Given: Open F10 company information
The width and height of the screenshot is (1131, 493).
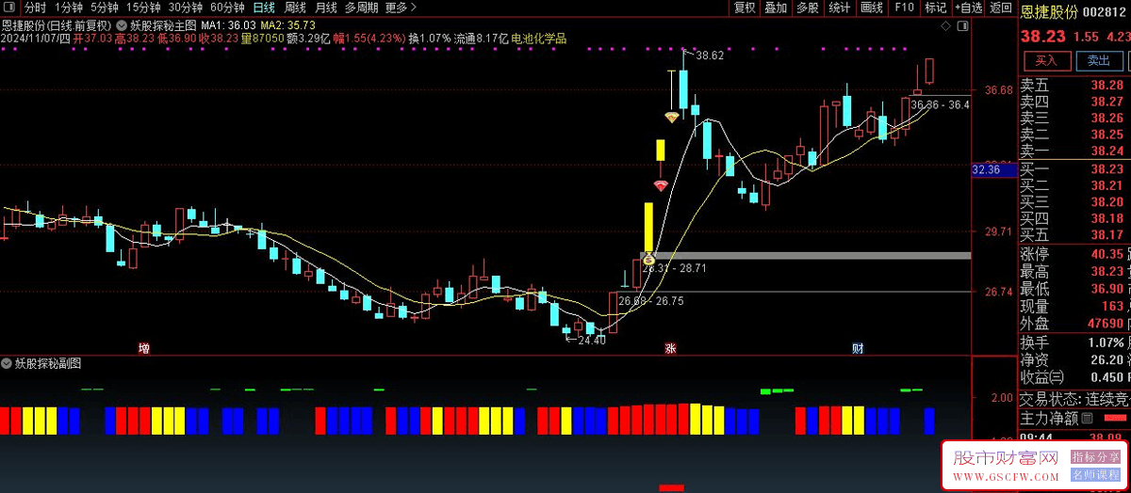Looking at the screenshot, I should pyautogui.click(x=904, y=8).
